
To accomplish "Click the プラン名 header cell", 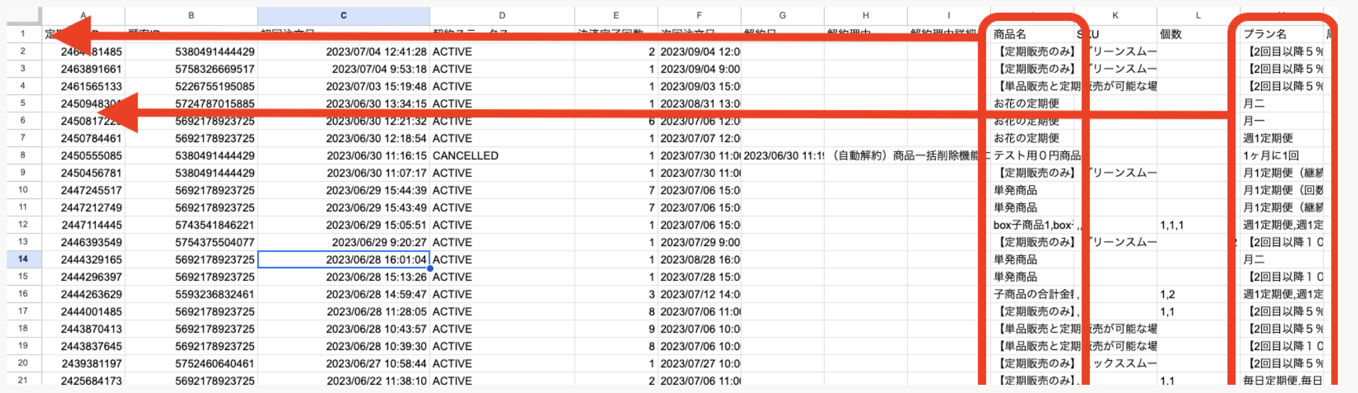I will point(1281,34).
